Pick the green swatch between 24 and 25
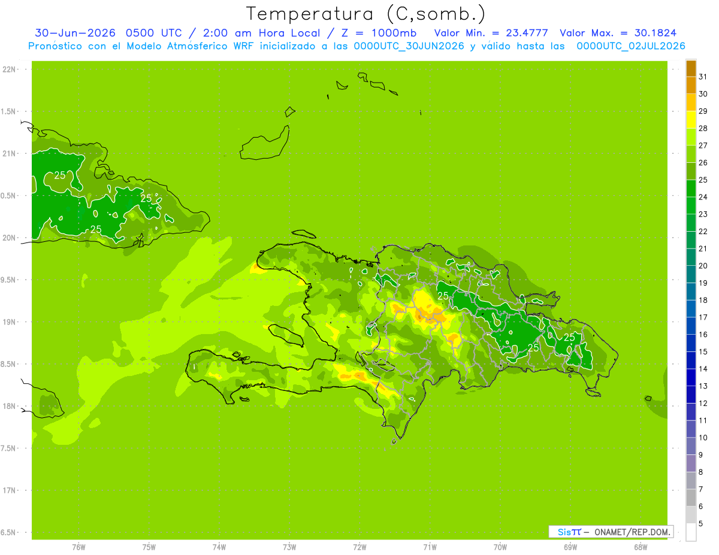719x555 pixels. tap(691, 189)
